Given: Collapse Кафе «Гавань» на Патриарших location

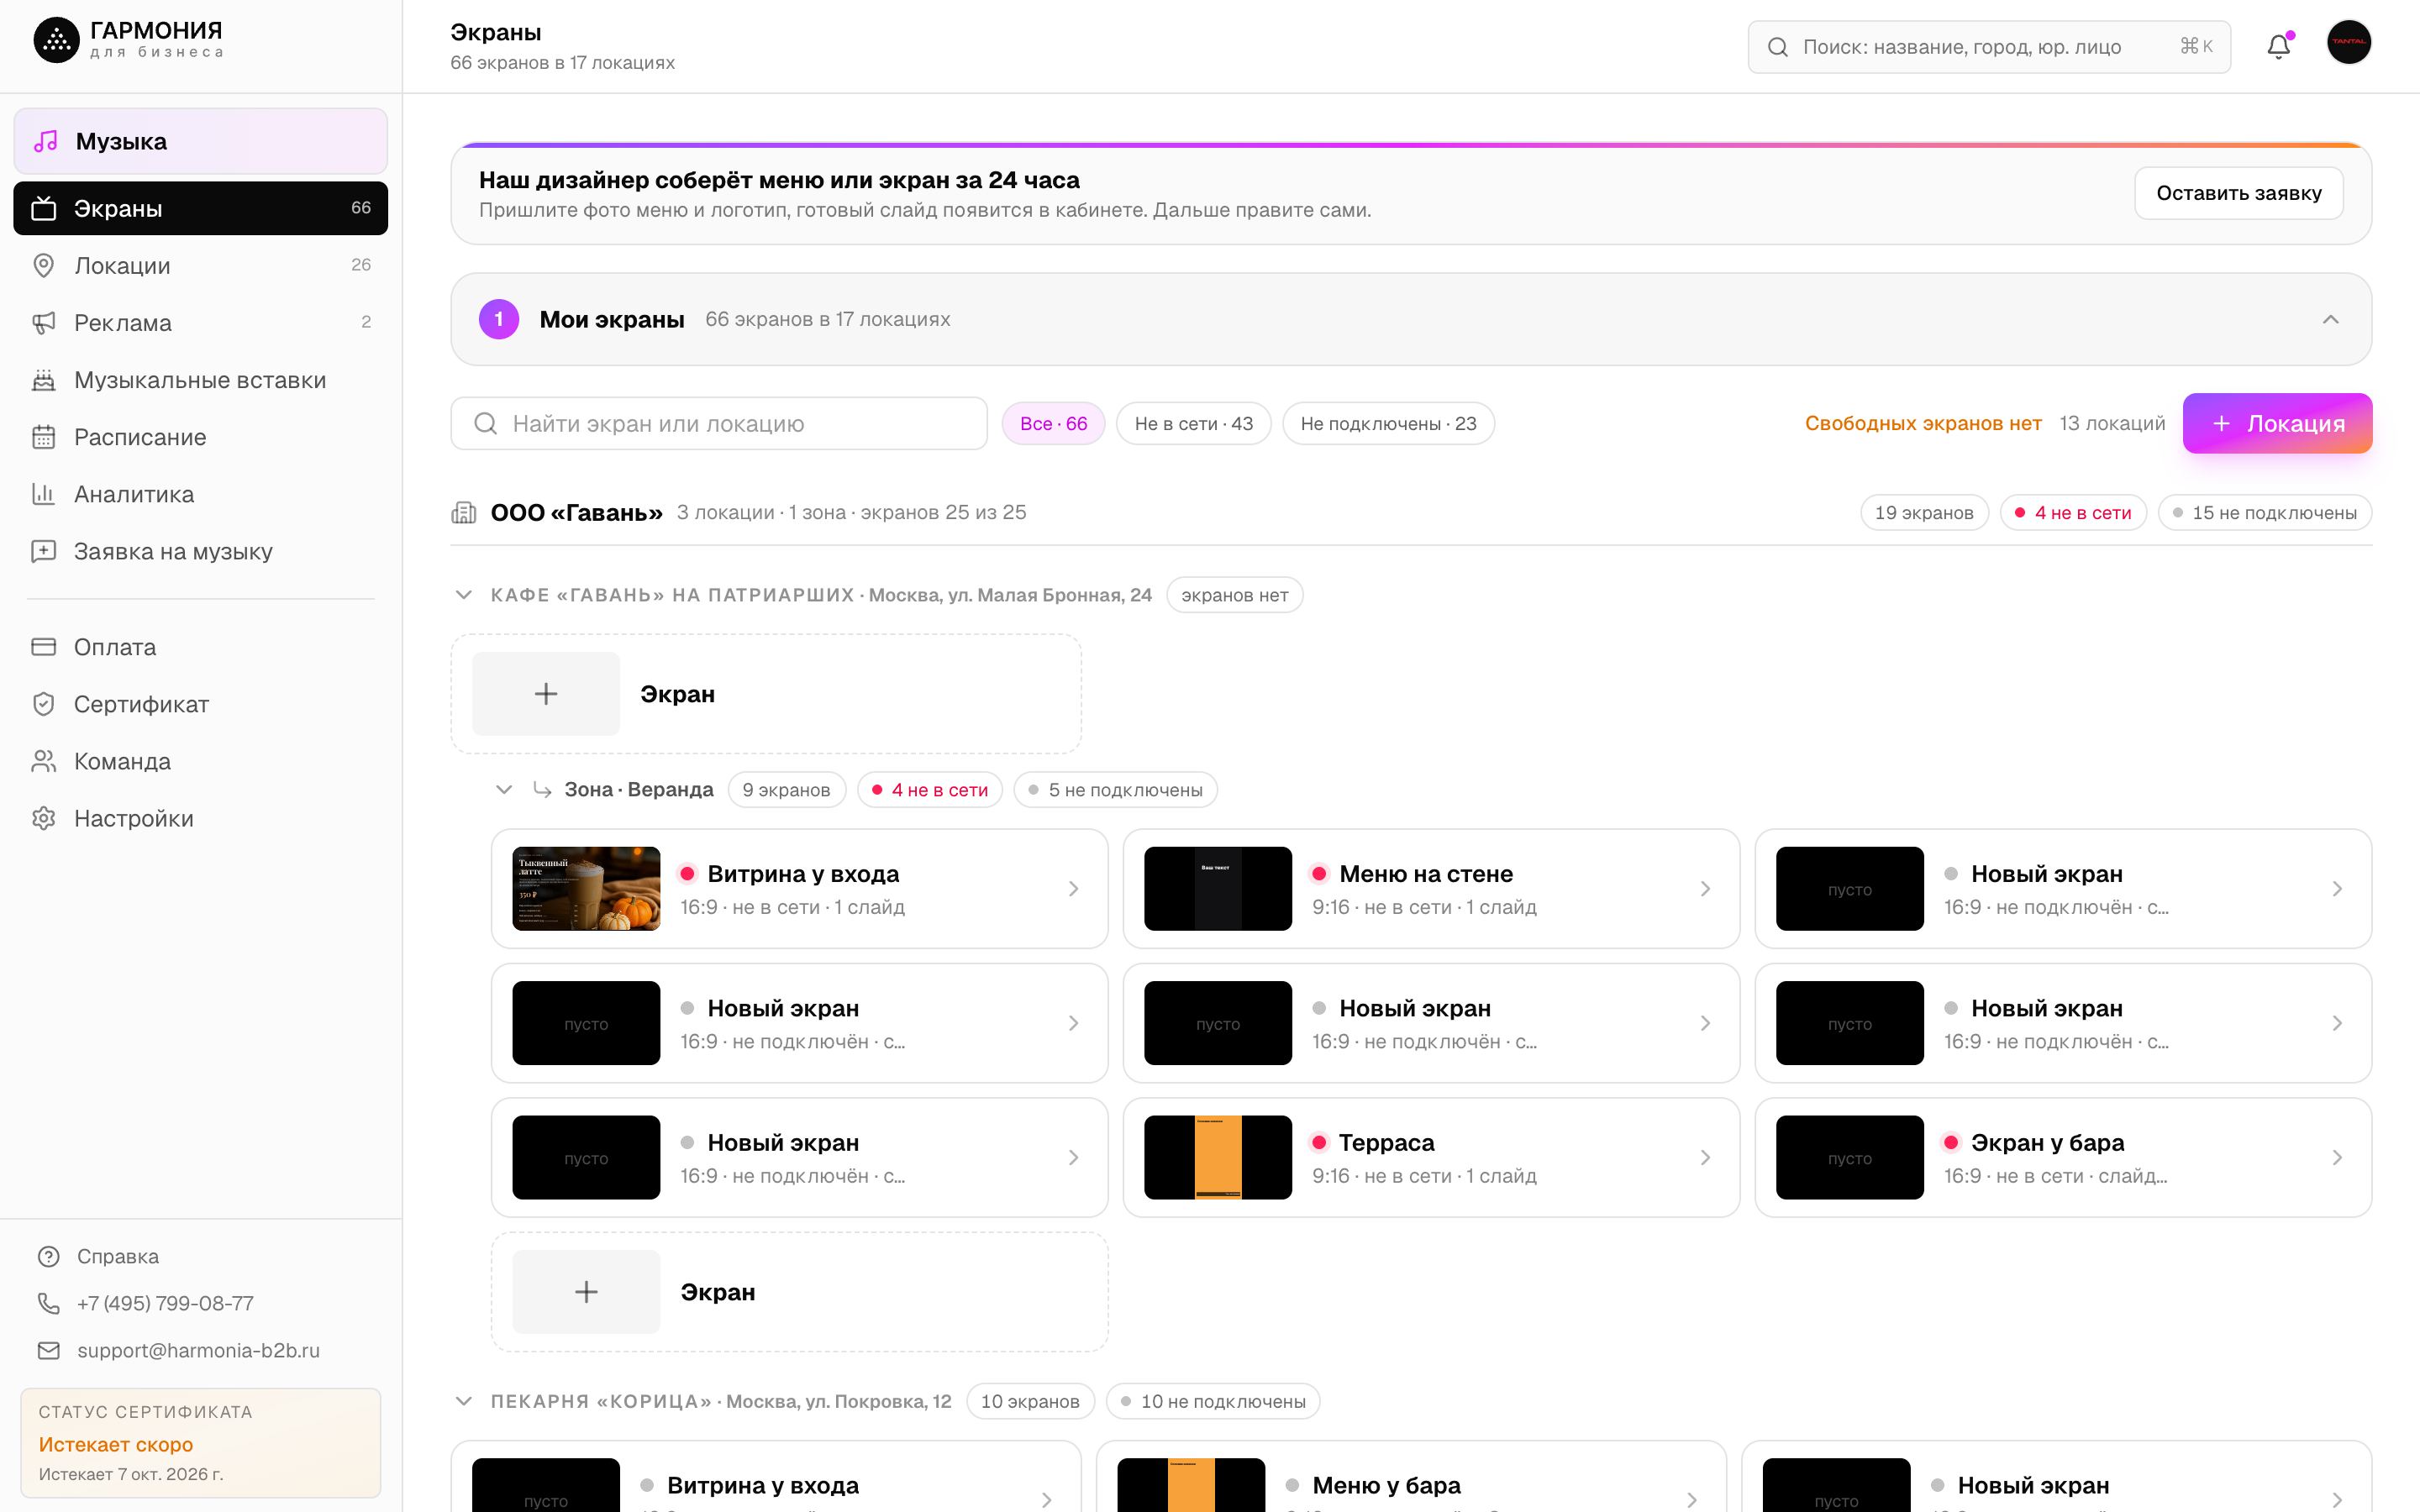Looking at the screenshot, I should pyautogui.click(x=463, y=595).
